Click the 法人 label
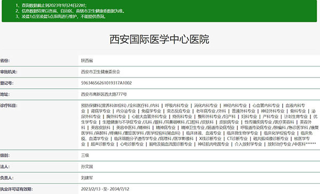320x194 pixels. pyautogui.click(x=5, y=166)
